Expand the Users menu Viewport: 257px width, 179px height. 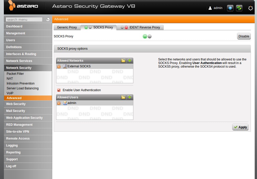point(28,40)
